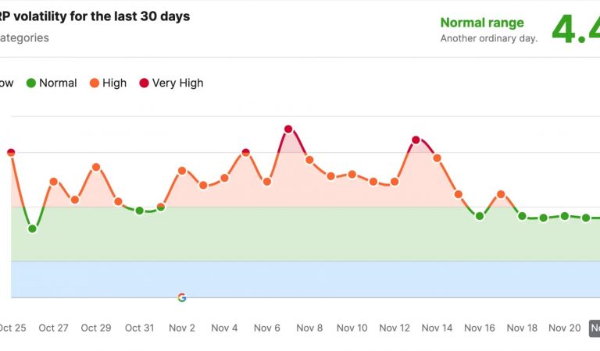
Task: Click the Normal range status text
Action: pyautogui.click(x=482, y=23)
